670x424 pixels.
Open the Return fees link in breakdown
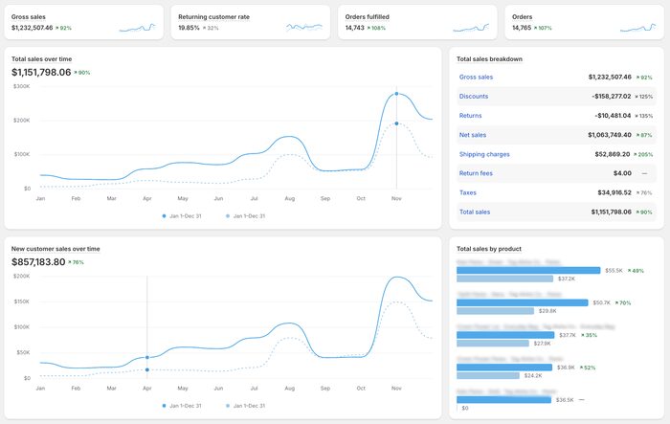tap(476, 173)
